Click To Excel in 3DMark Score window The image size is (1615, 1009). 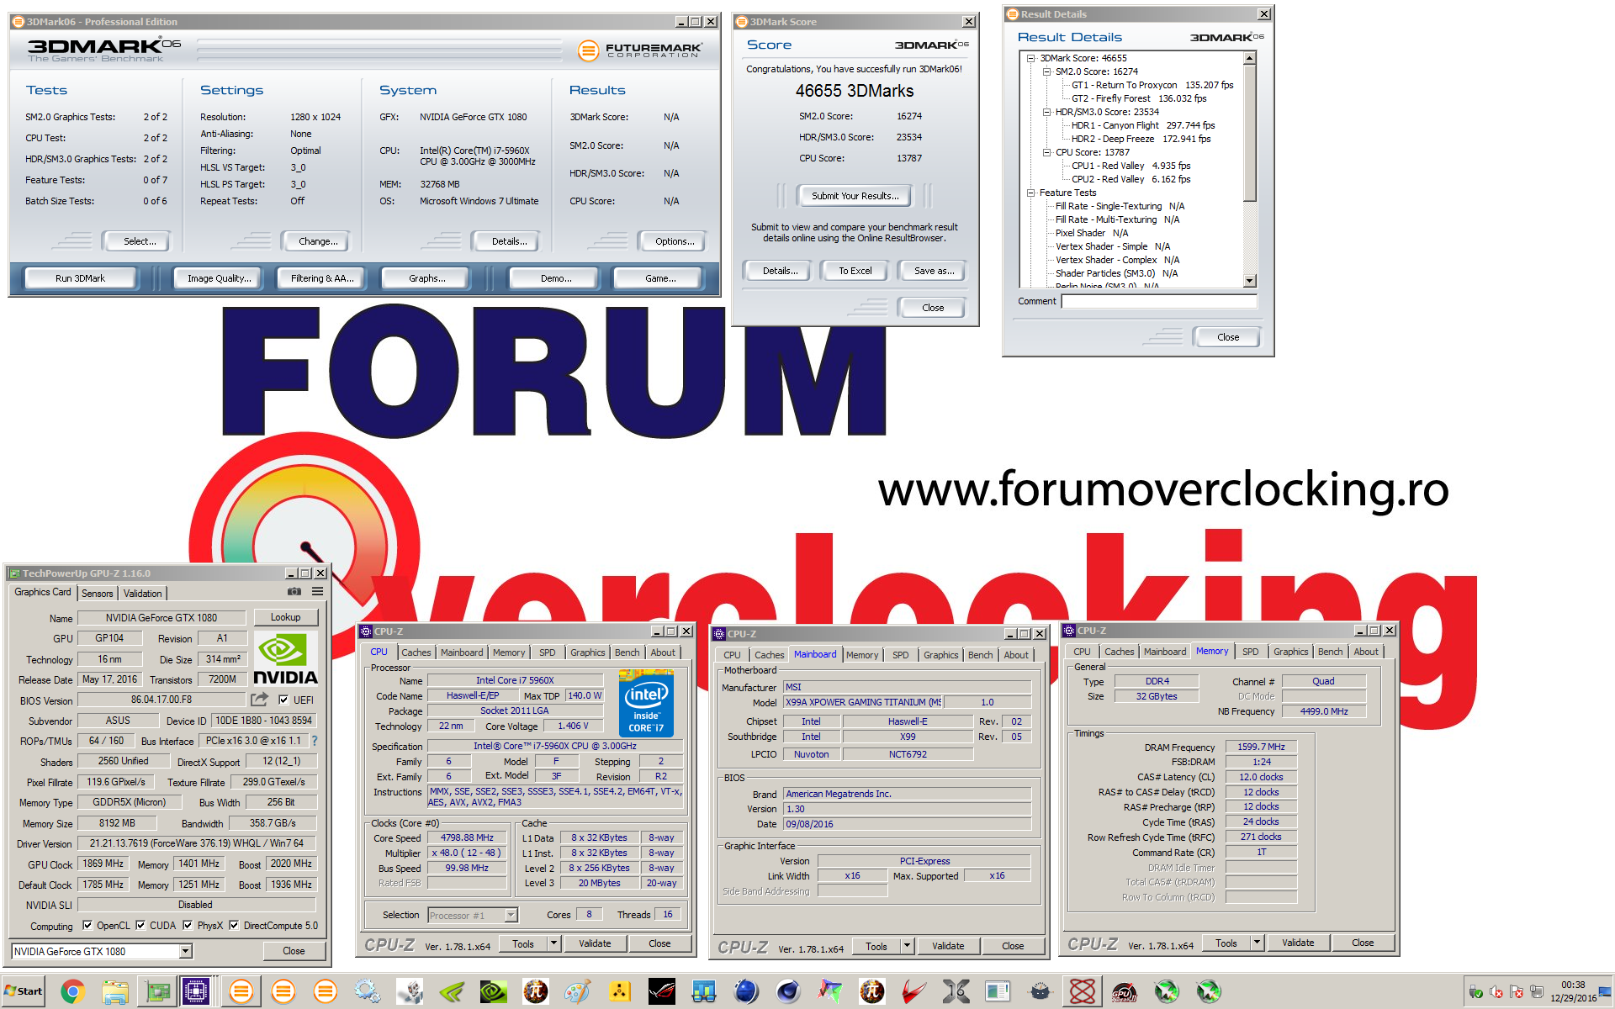855,271
